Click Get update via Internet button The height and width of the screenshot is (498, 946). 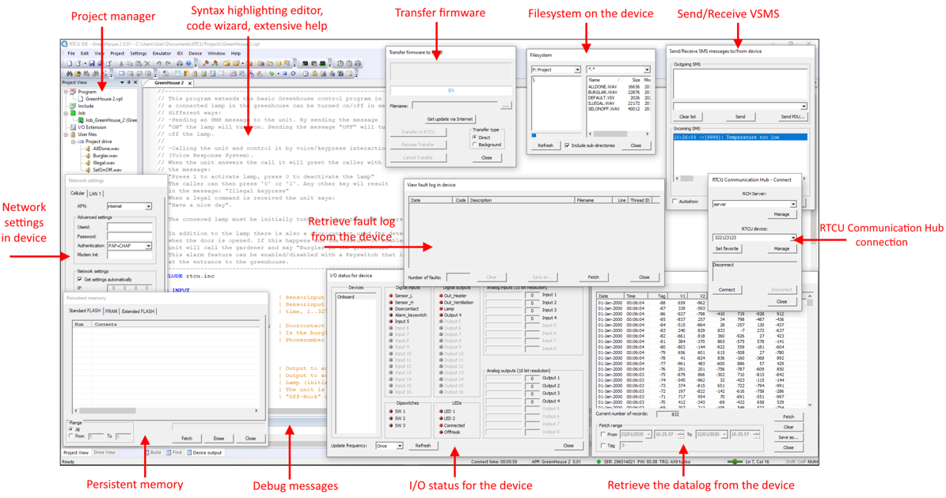pyautogui.click(x=450, y=119)
